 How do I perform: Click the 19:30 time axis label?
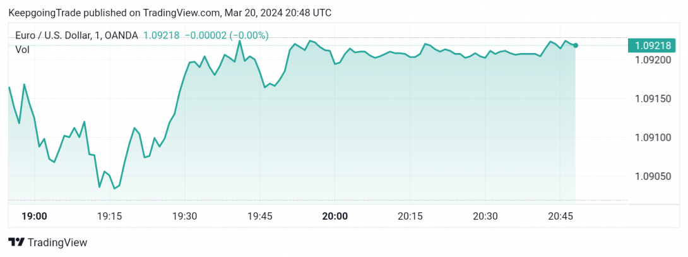click(x=185, y=216)
